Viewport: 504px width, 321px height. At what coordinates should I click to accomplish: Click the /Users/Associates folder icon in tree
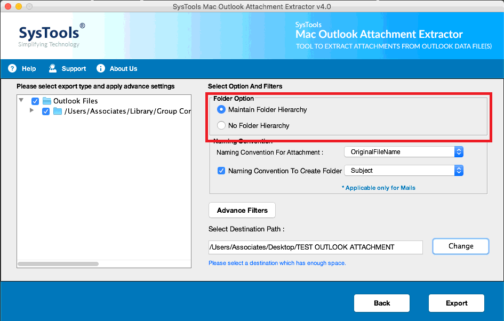(x=58, y=111)
